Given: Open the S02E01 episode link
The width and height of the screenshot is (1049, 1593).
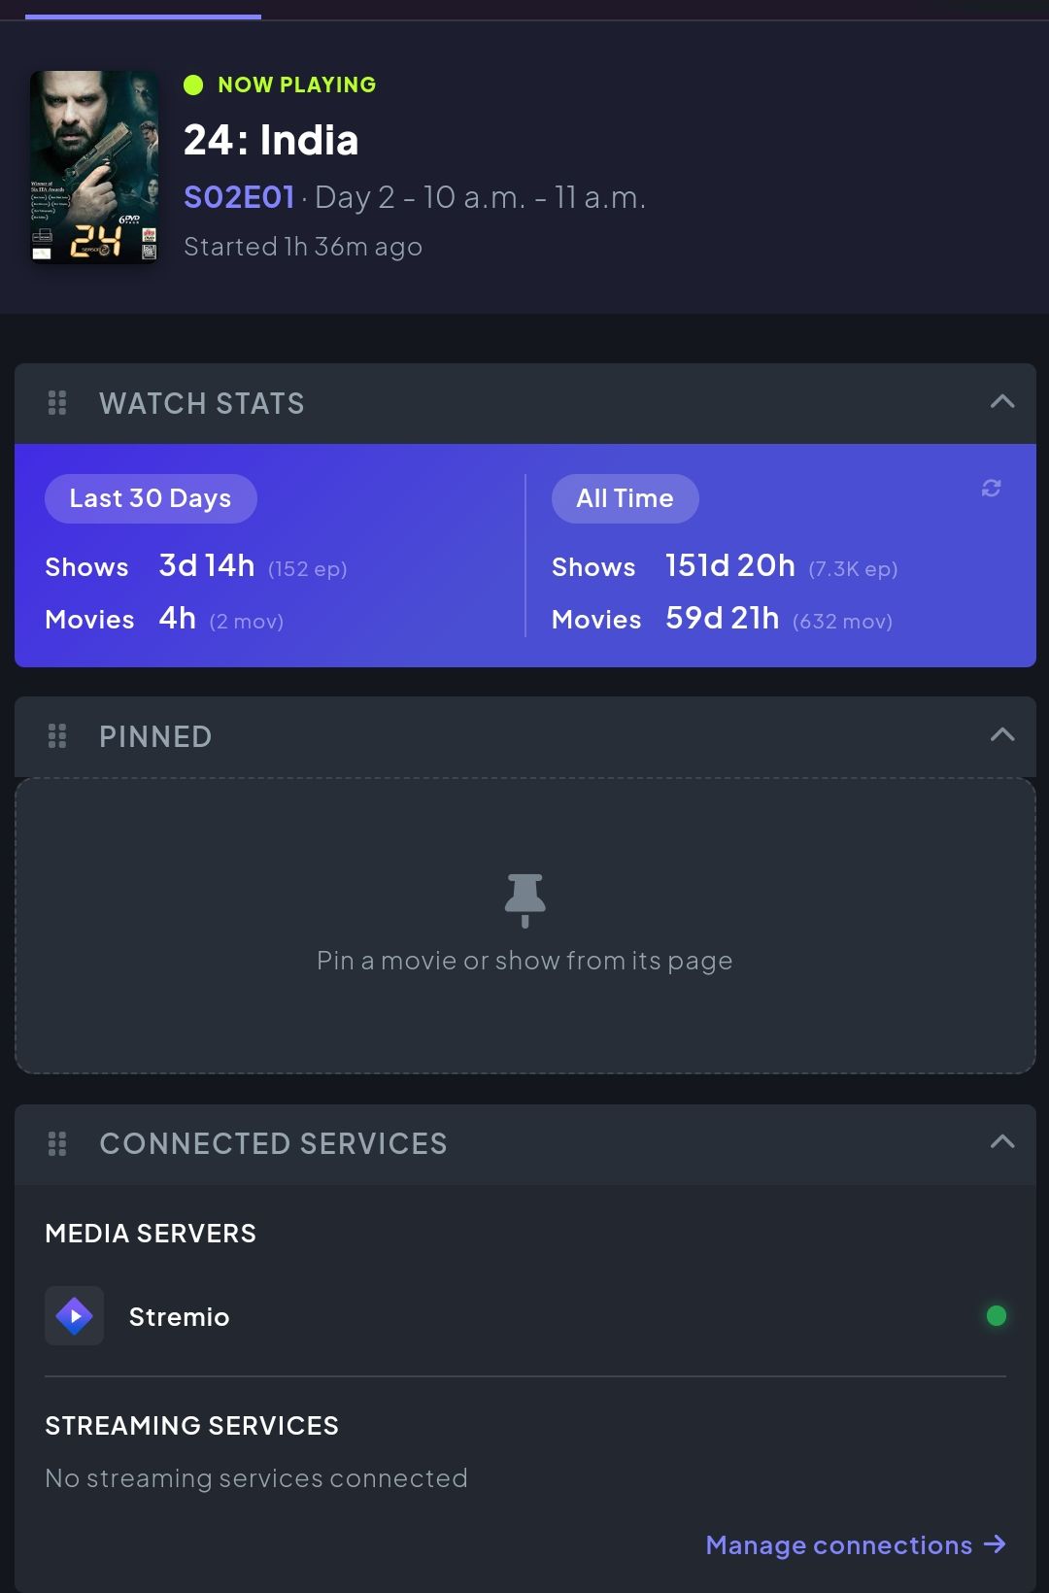Looking at the screenshot, I should click(239, 197).
